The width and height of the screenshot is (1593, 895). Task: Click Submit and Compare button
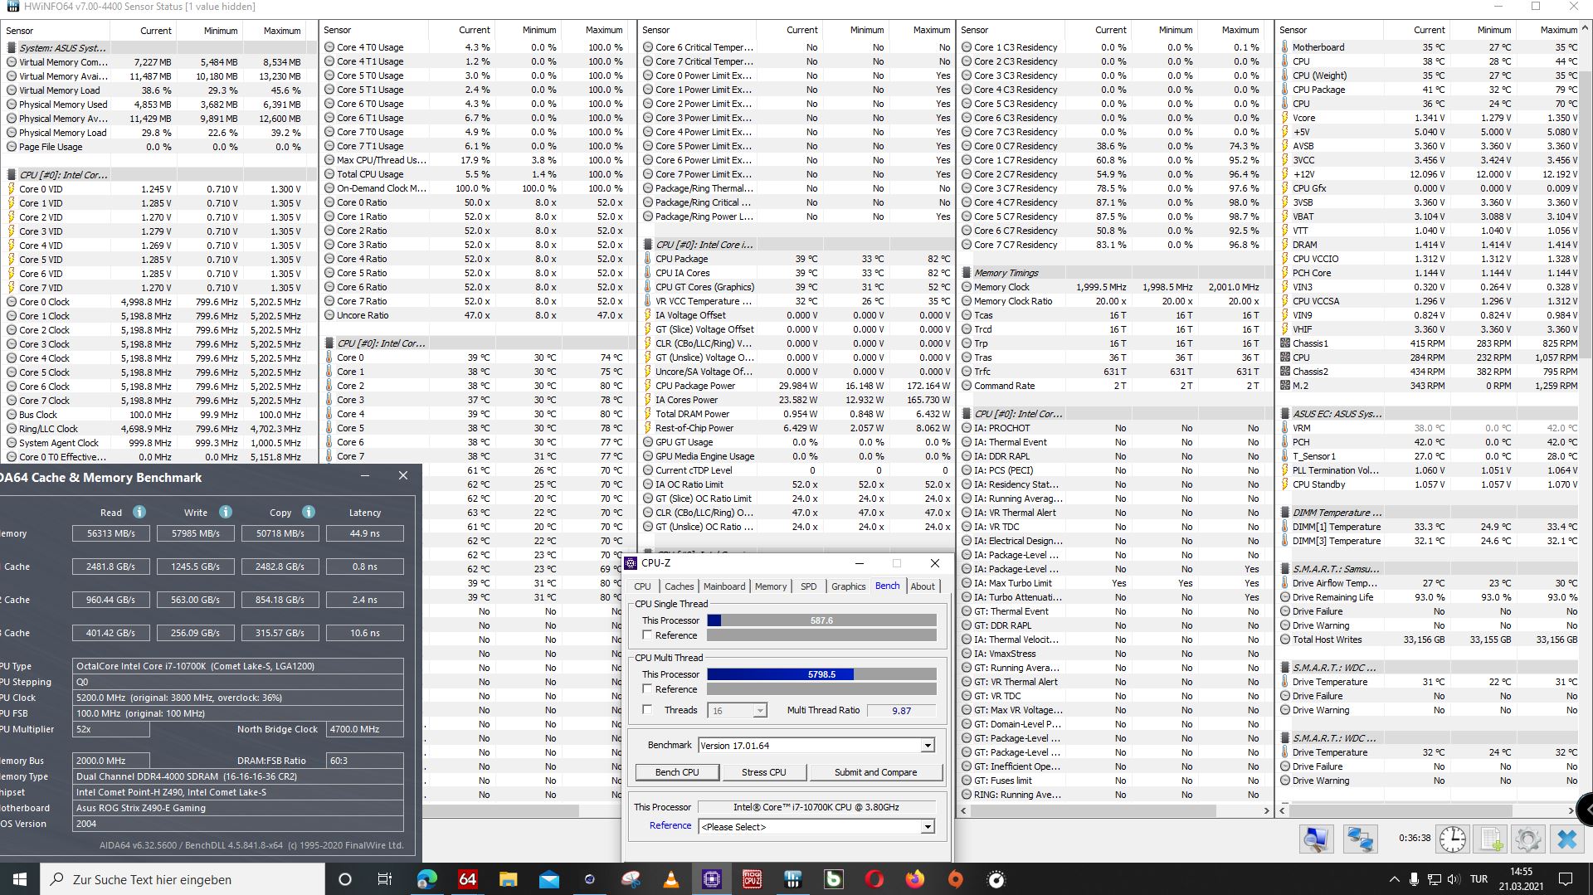[875, 772]
